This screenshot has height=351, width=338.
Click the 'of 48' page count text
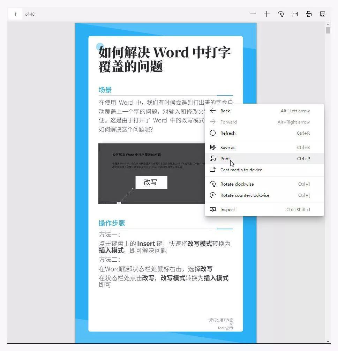click(x=30, y=14)
